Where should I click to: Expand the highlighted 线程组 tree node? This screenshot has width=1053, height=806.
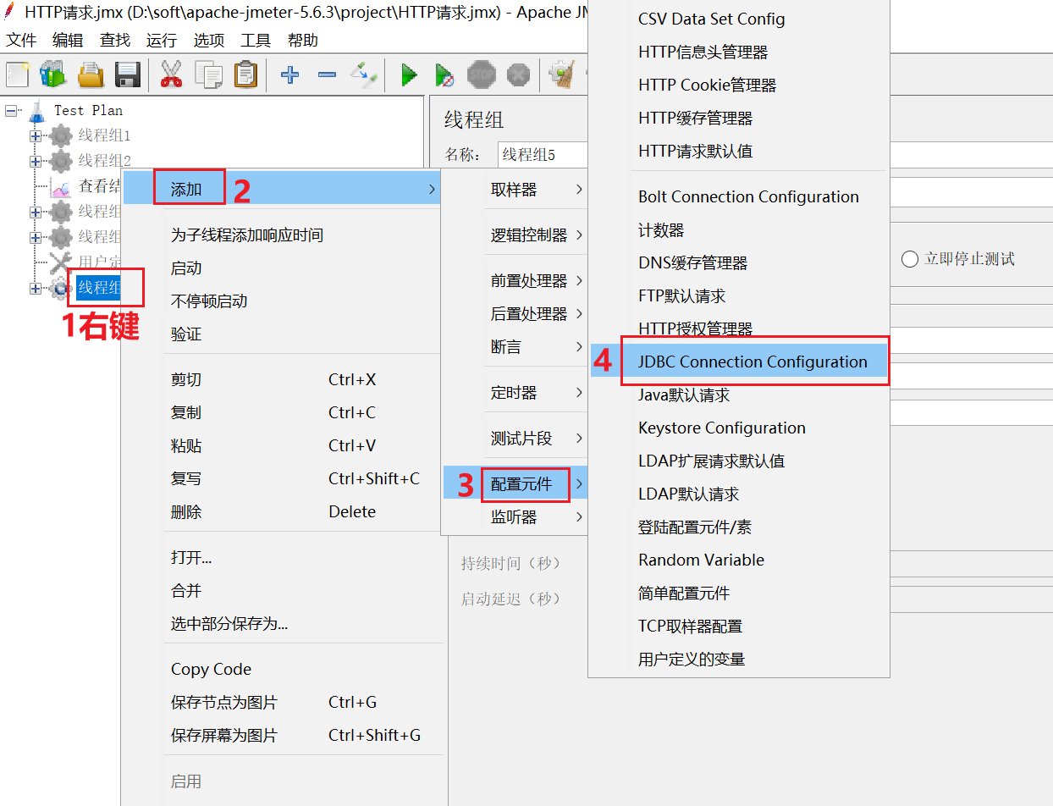click(36, 288)
